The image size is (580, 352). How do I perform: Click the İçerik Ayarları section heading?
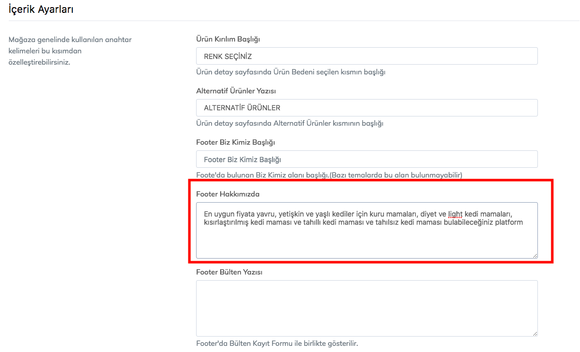(41, 9)
